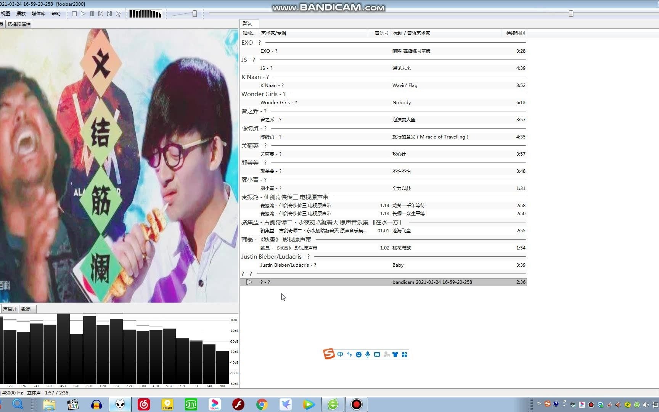Open the 播放 menu
Image resolution: width=659 pixels, height=412 pixels.
click(x=21, y=14)
